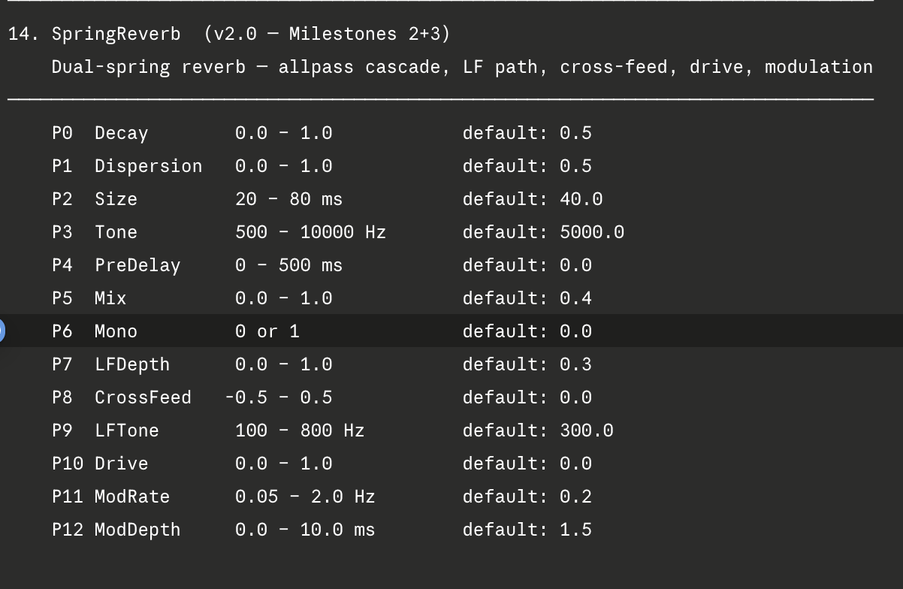Screen dimensions: 903x589
Task: Click the Tone value 'default: 5000.0'
Action: 544,232
